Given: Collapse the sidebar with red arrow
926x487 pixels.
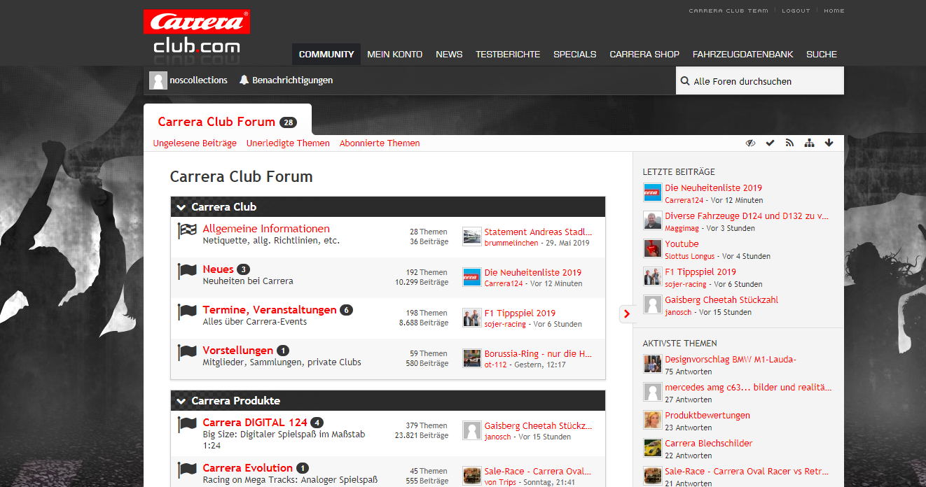Looking at the screenshot, I should tap(626, 313).
